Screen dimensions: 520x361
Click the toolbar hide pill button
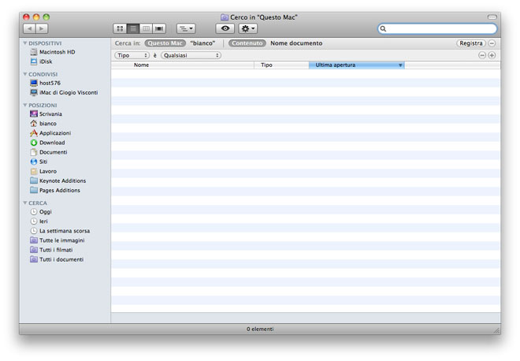[492, 17]
